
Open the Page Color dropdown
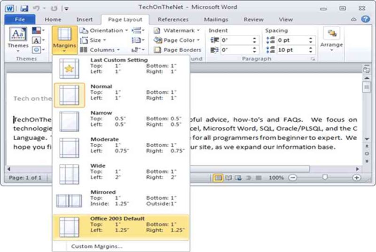(177, 40)
